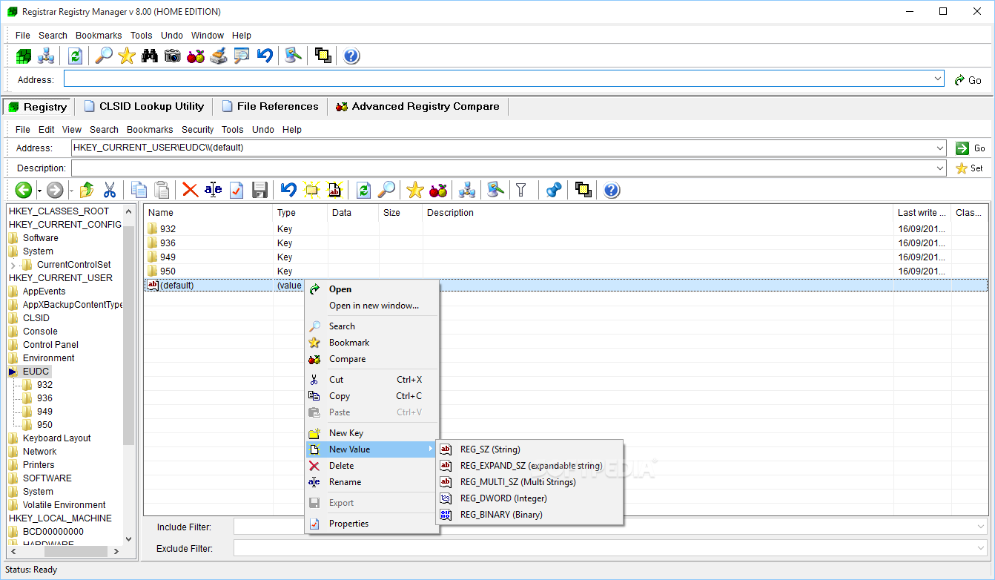Screen dimensions: 995x580
Task: Choose REG_SZ (String) in the submenu
Action: pyautogui.click(x=529, y=449)
